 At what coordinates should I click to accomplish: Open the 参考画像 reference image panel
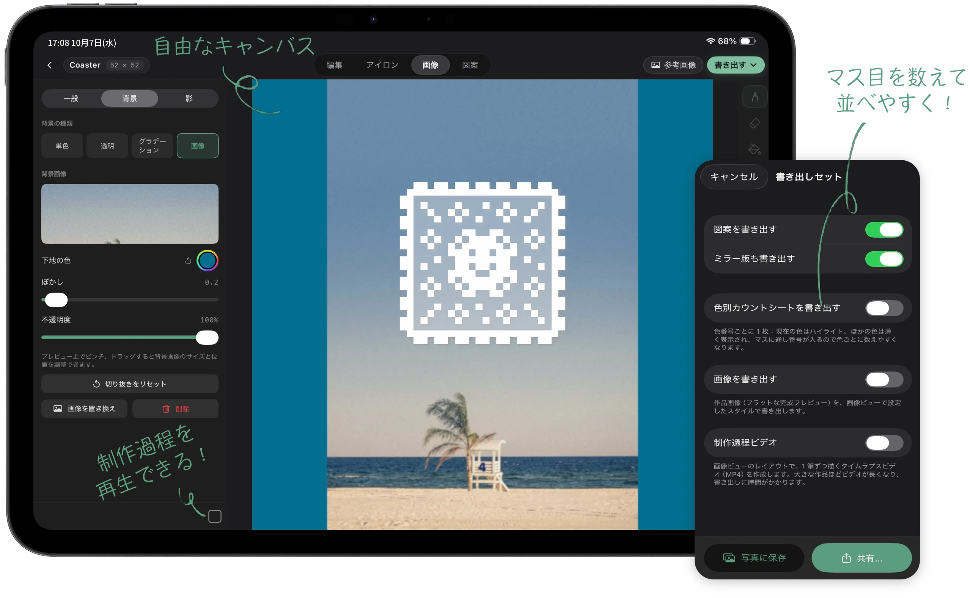pos(673,65)
